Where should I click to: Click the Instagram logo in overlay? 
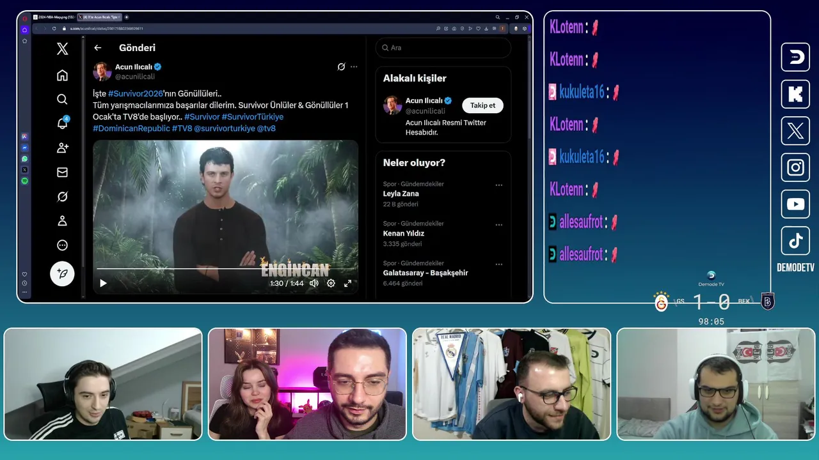795,167
